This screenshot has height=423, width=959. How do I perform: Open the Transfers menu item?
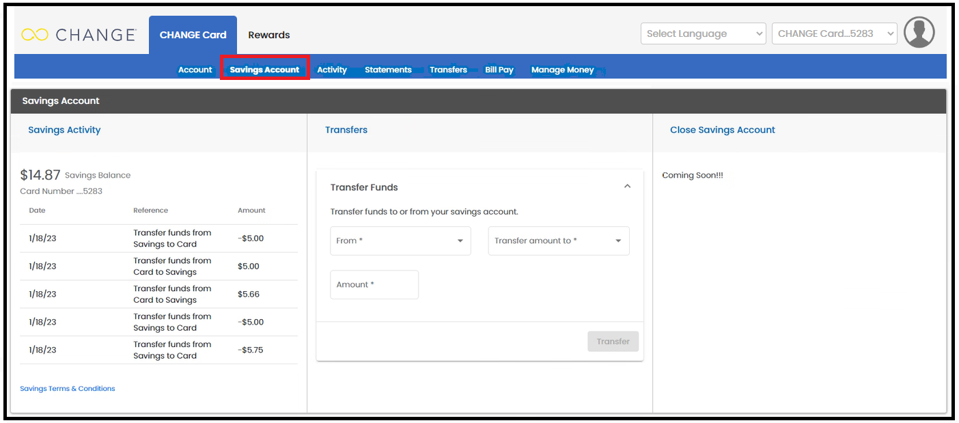coord(448,70)
